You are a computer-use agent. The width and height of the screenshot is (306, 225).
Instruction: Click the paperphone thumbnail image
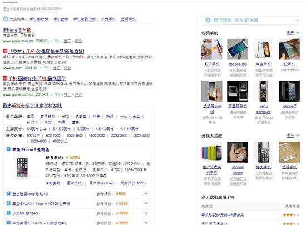click(289, 49)
